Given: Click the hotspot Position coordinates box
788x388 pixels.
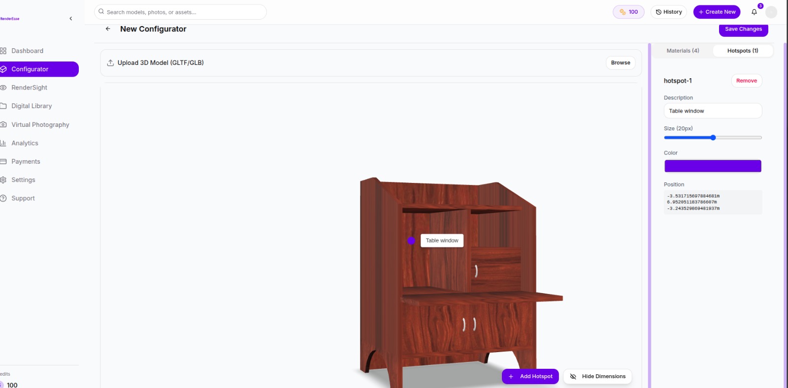Looking at the screenshot, I should pyautogui.click(x=713, y=202).
